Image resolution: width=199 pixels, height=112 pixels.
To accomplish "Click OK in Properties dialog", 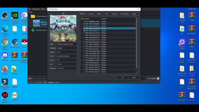I will [x=123, y=77].
